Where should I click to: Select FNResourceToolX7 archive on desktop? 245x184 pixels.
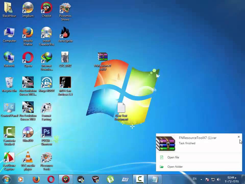point(103,61)
